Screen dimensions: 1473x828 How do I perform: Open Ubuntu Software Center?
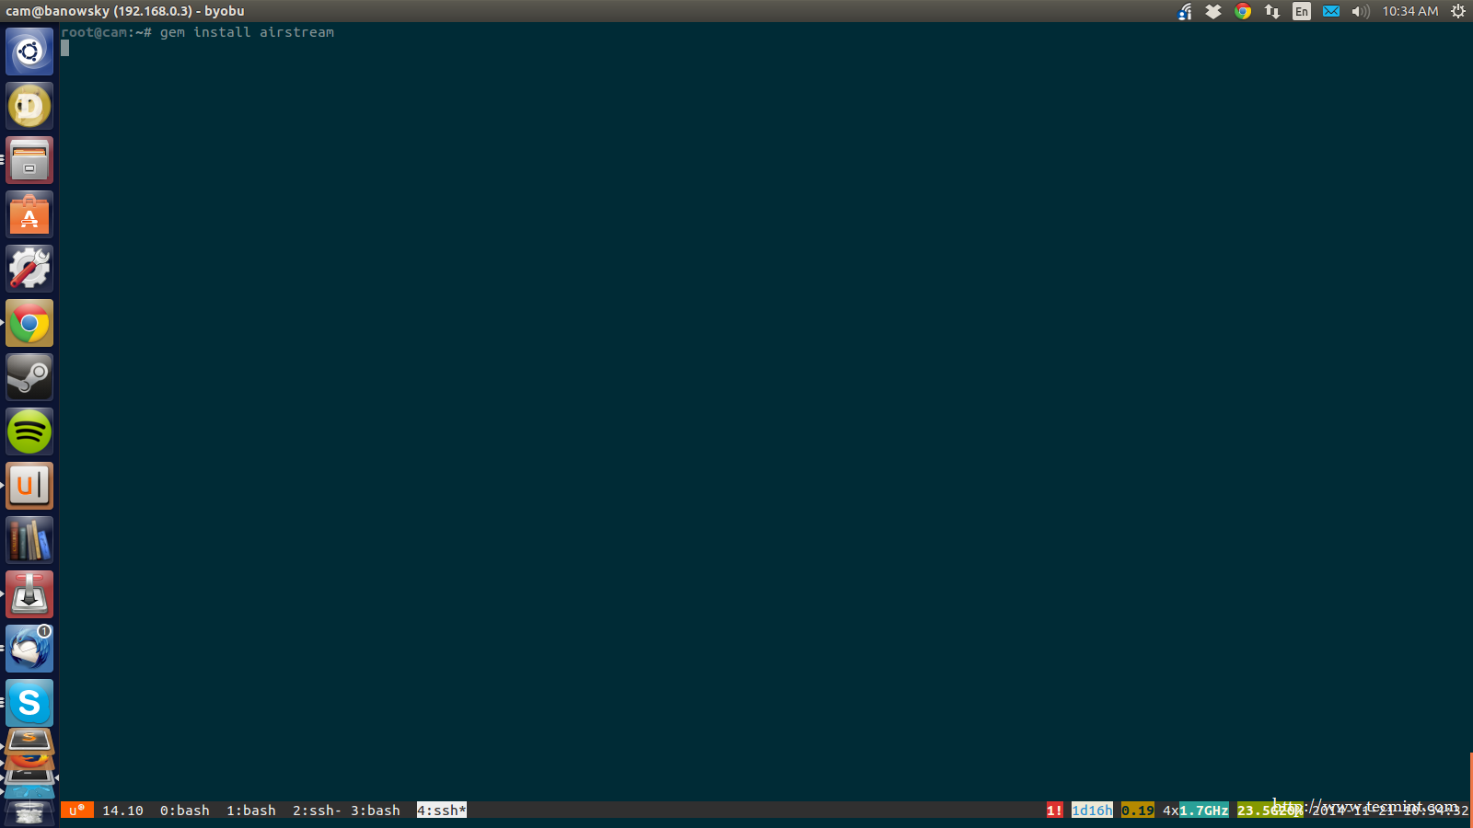29,214
